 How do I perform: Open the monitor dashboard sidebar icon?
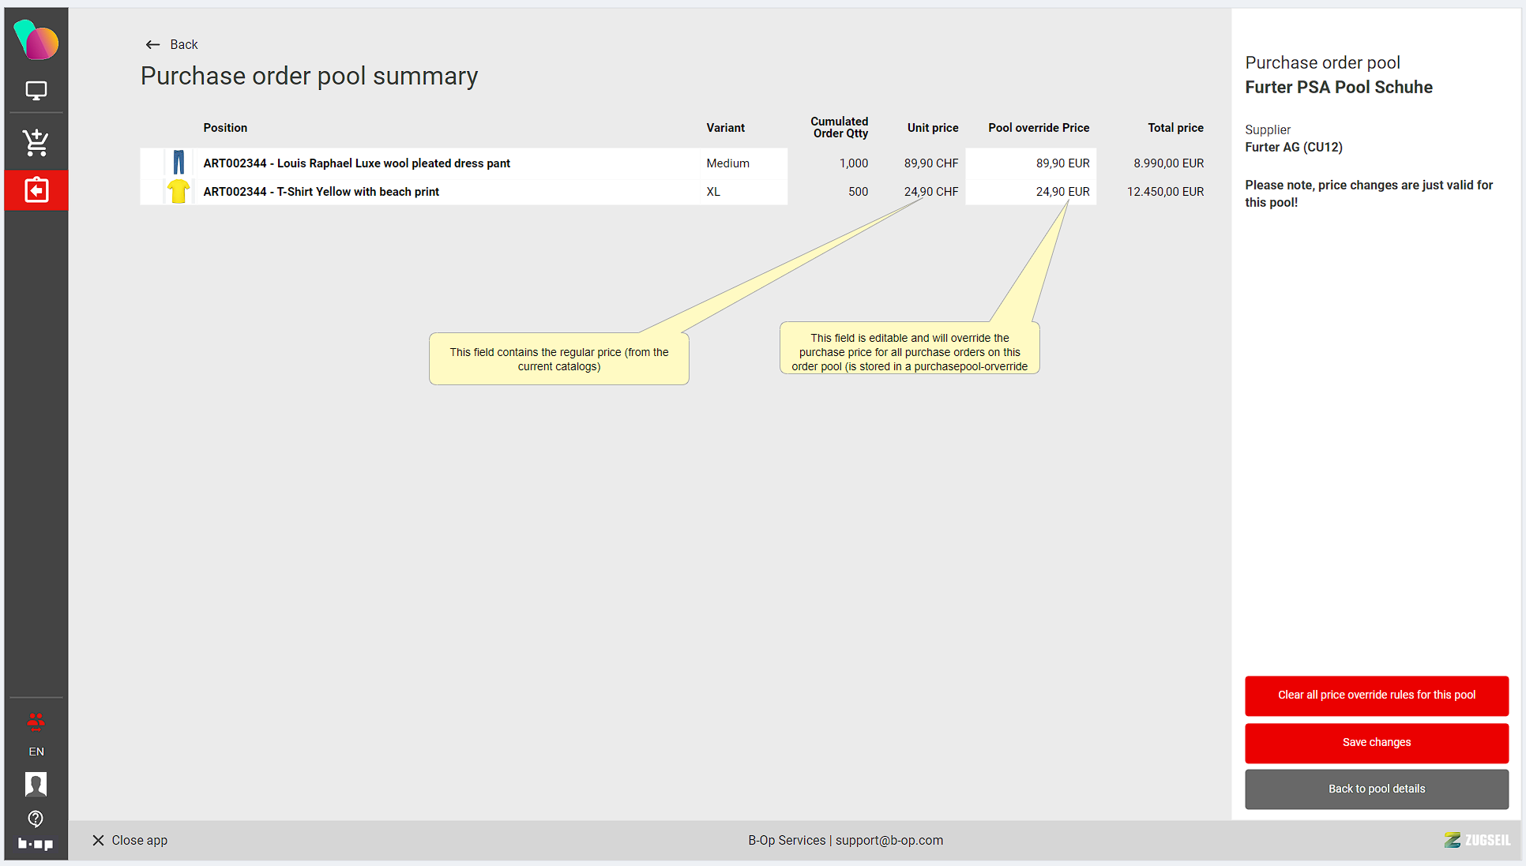click(36, 91)
